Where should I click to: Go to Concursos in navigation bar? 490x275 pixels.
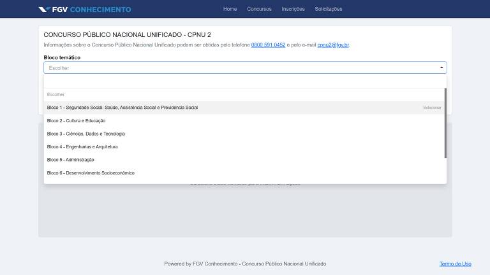pyautogui.click(x=259, y=9)
